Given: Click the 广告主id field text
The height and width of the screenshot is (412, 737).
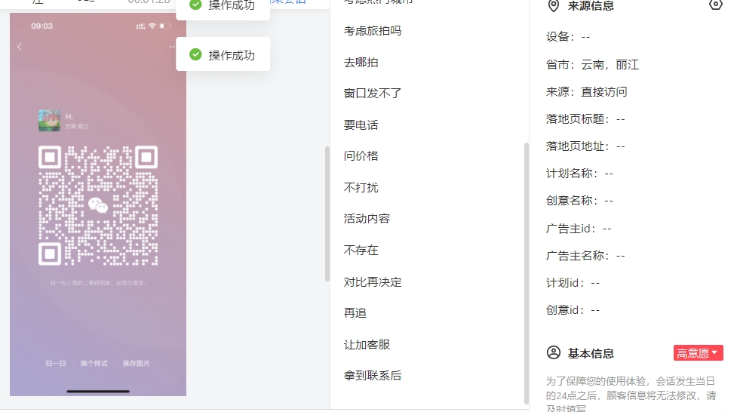Looking at the screenshot, I should 578,229.
